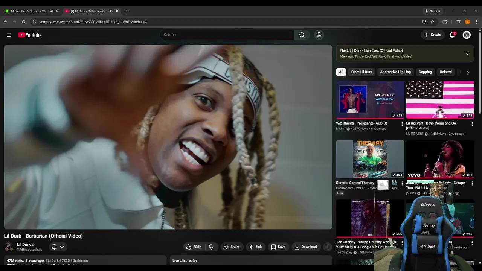The image size is (482, 271).
Task: Click the 'Live chat replay' header
Action: click(x=185, y=260)
